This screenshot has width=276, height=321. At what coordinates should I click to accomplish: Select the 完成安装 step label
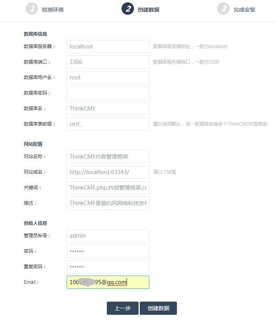[x=244, y=10]
